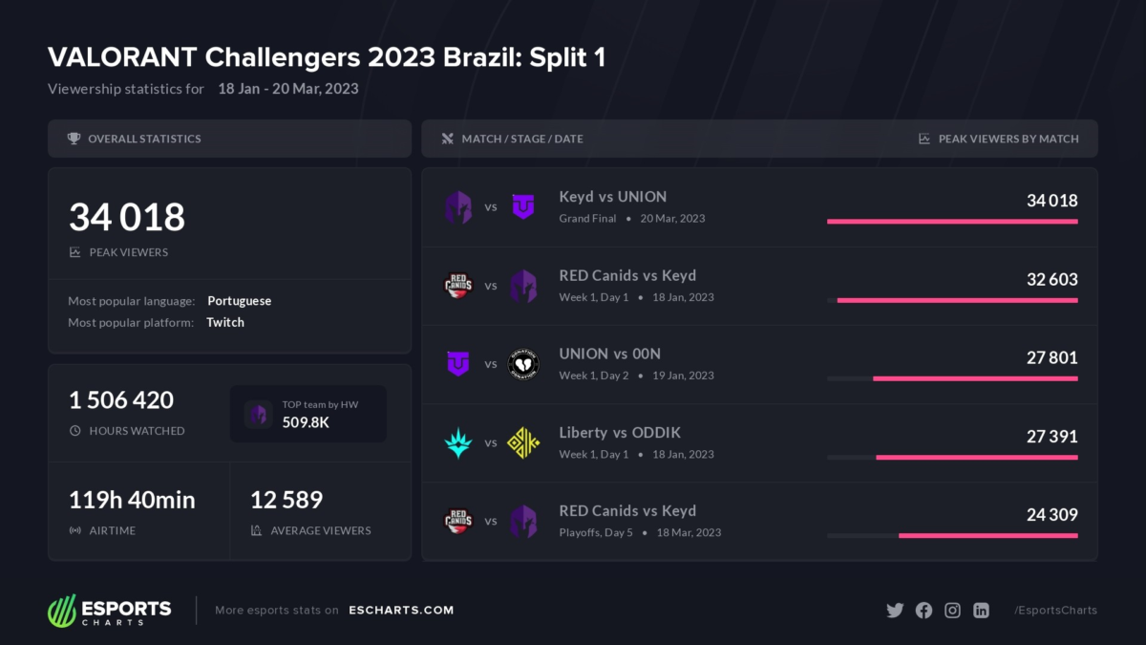
Task: Click the Esports Charts logo
Action: point(110,611)
